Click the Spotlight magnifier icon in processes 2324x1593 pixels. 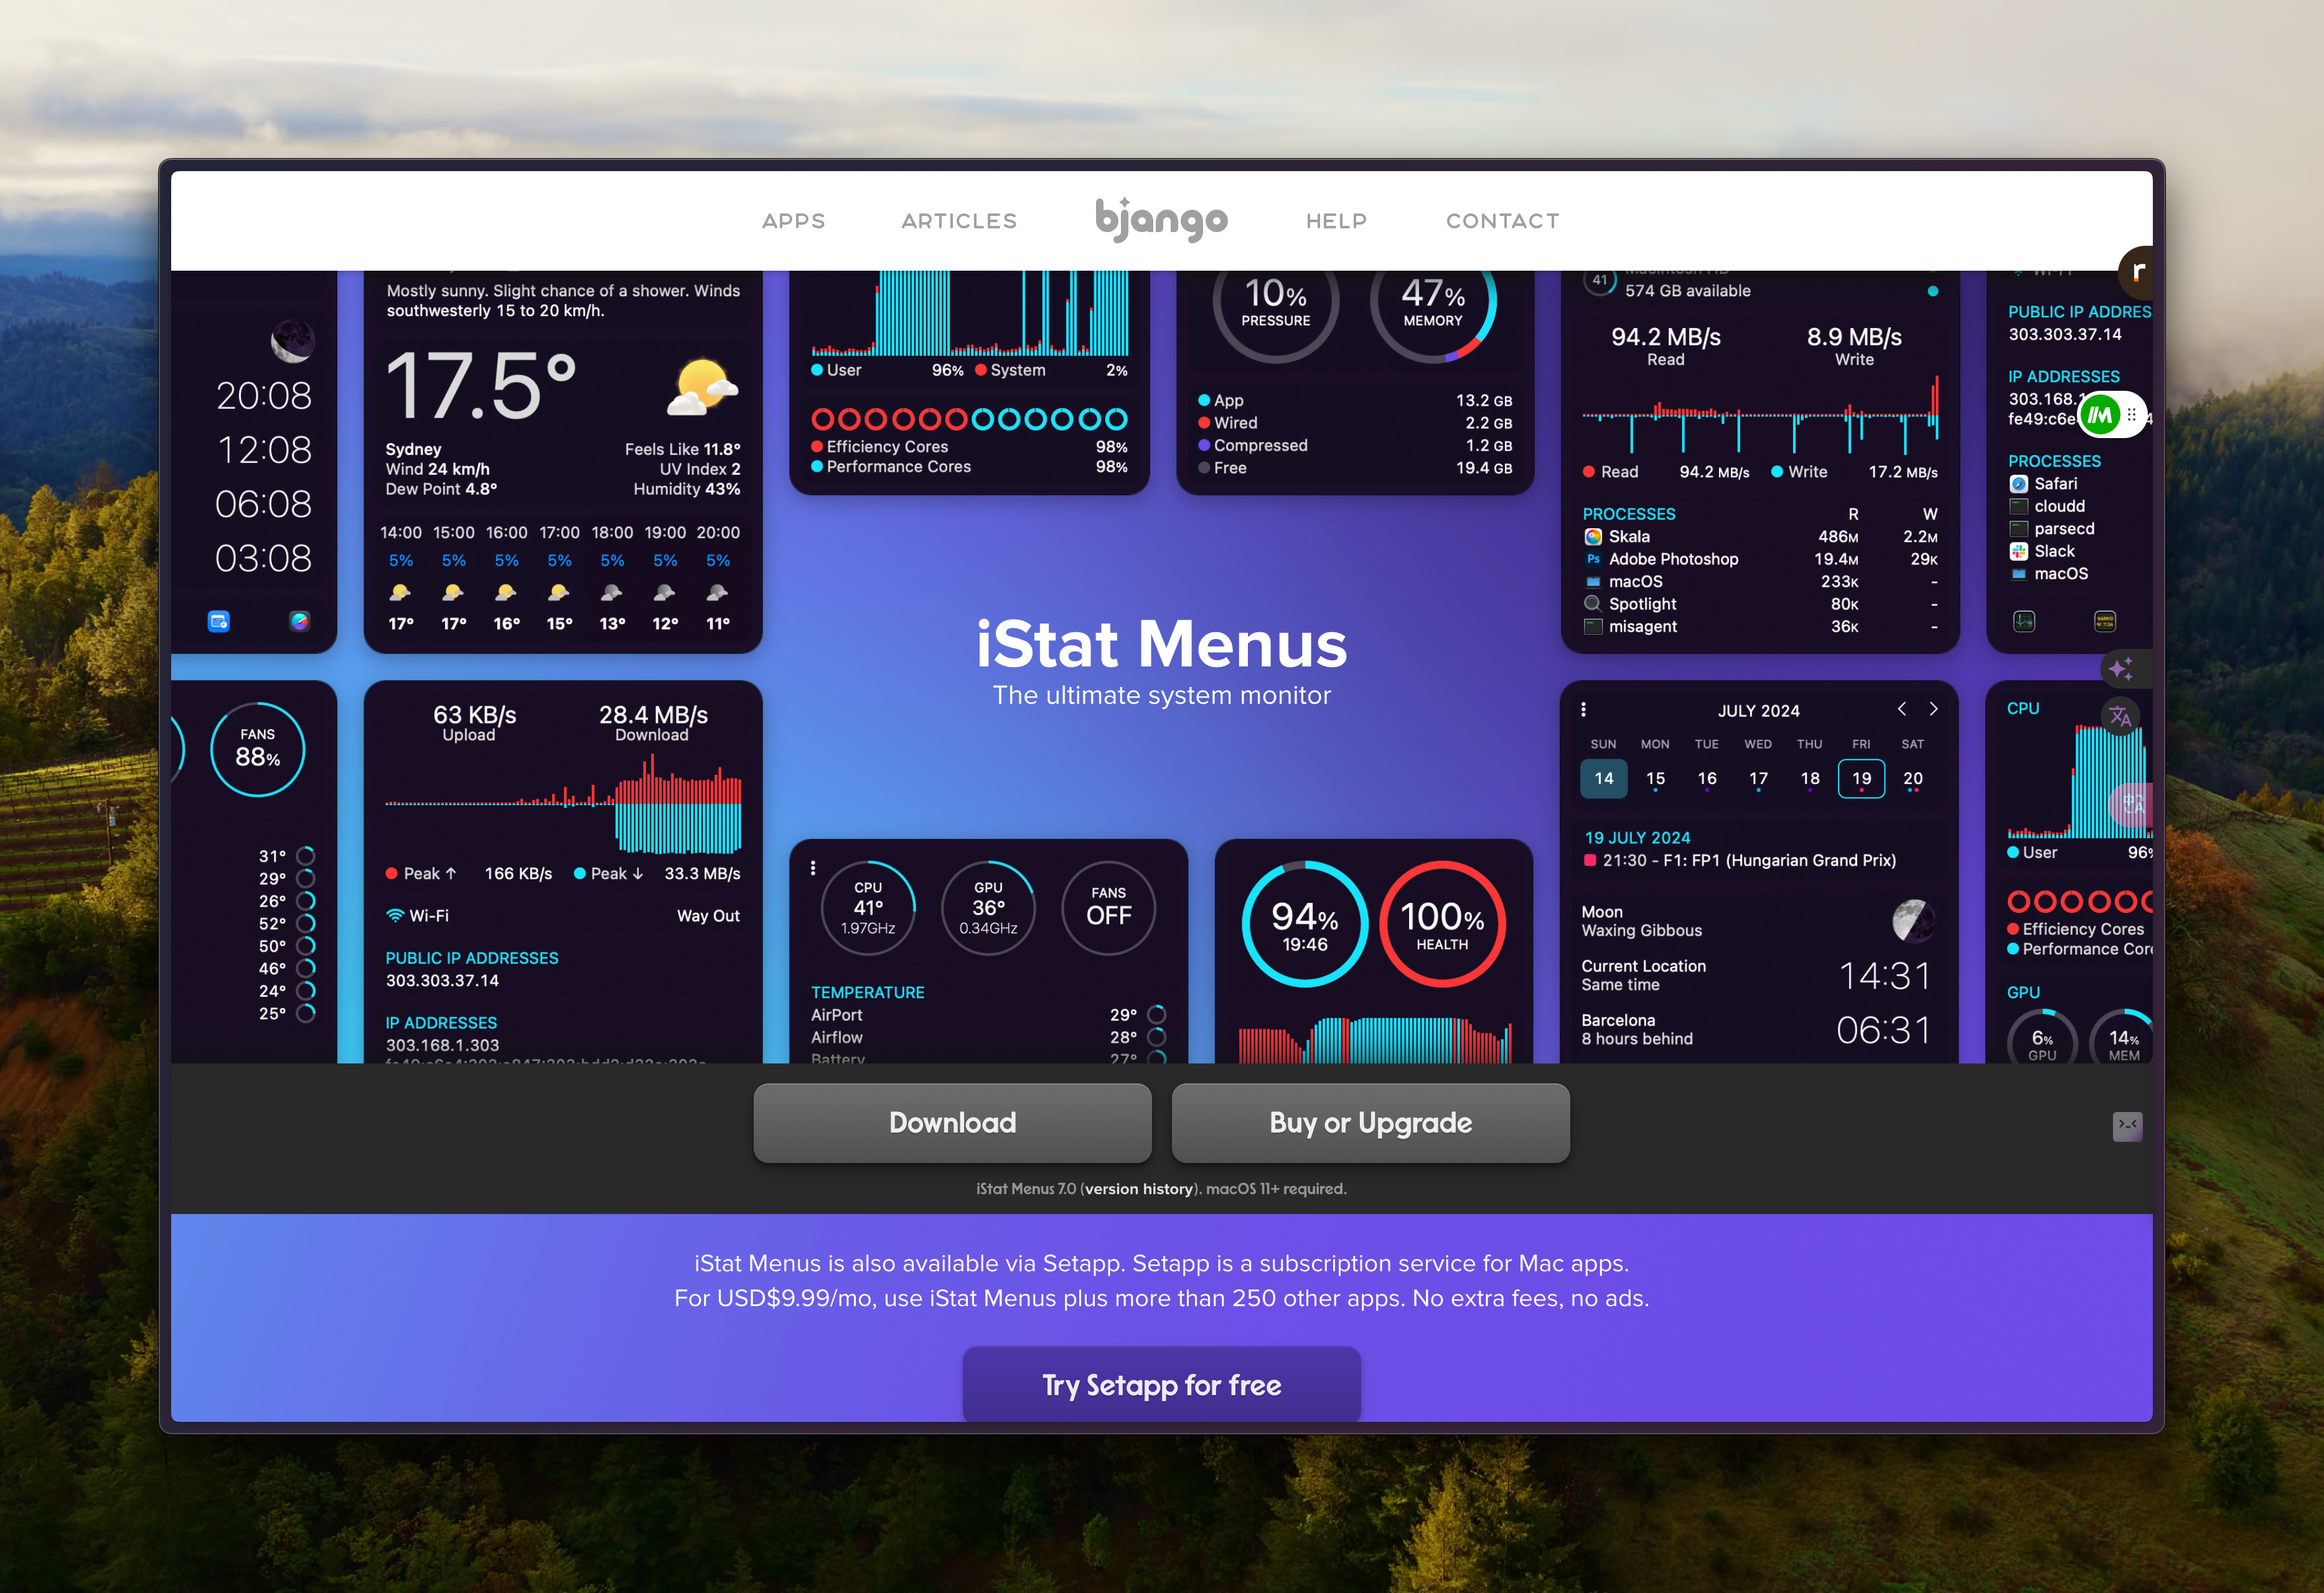pyautogui.click(x=1593, y=604)
